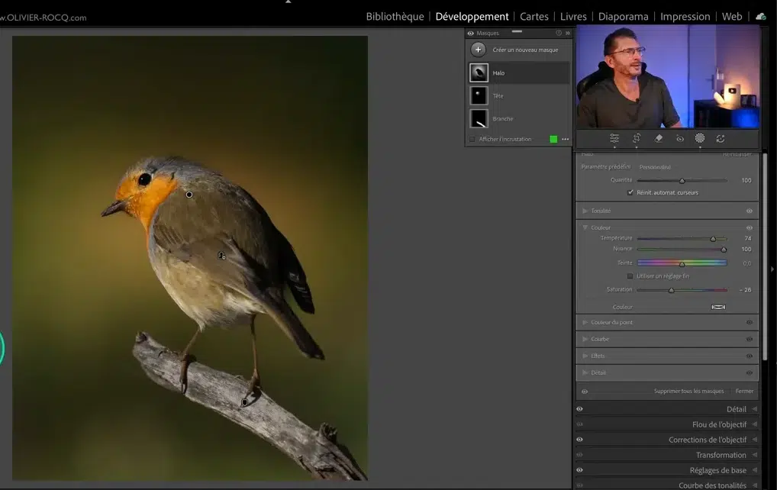The height and width of the screenshot is (490, 777).
Task: Switch to the Bibliothèque module
Action: (x=395, y=17)
